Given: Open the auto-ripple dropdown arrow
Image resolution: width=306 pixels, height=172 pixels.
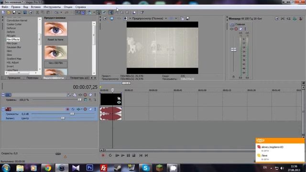Looking at the screenshot, I should (x=94, y=12).
